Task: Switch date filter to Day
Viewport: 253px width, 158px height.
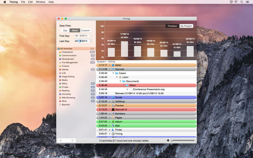Action: (x=65, y=30)
